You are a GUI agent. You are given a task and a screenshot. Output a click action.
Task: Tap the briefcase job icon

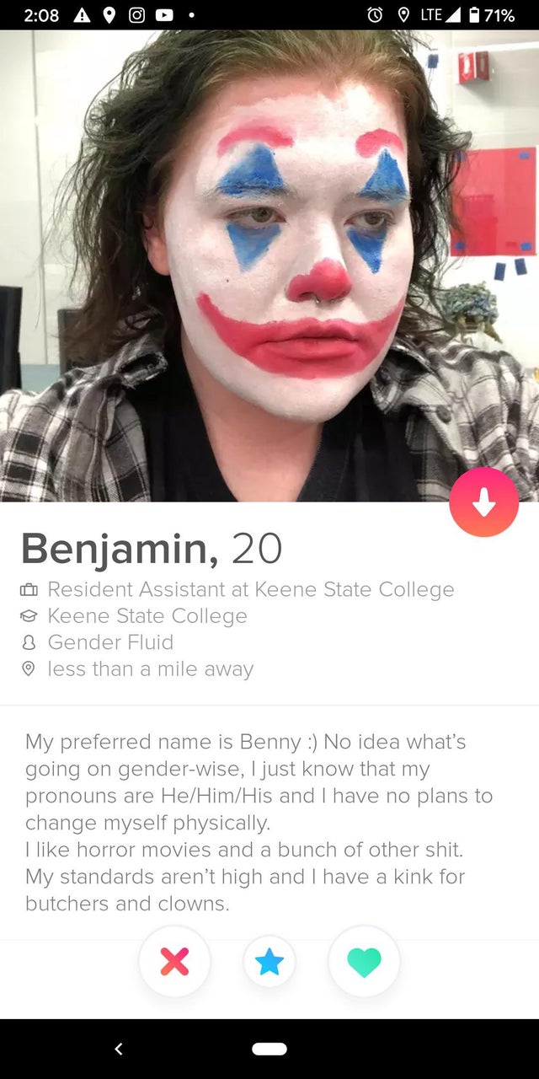(29, 590)
